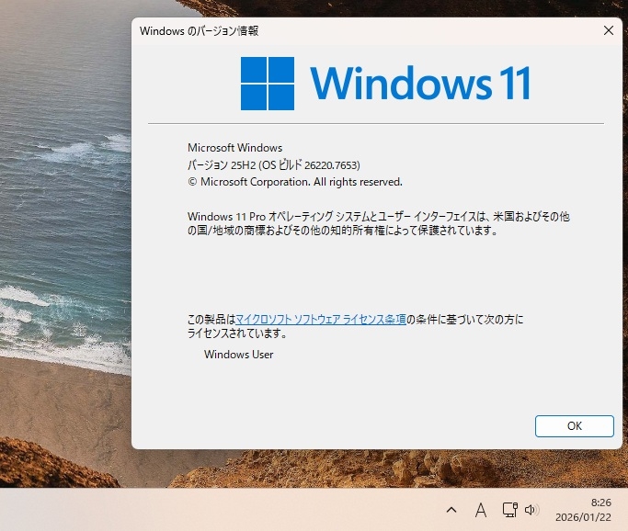Screen dimensions: 628x531
Task: Click the Windows 11 logo image
Action: click(268, 84)
